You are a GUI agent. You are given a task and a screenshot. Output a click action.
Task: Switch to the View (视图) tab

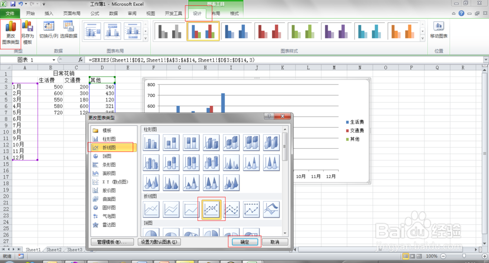151,13
